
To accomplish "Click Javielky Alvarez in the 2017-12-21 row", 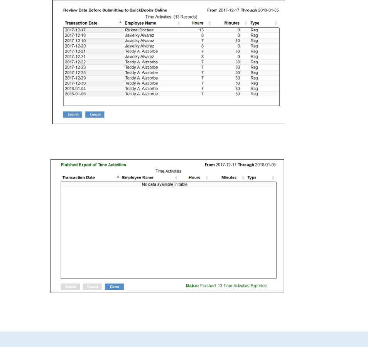I will [139, 57].
